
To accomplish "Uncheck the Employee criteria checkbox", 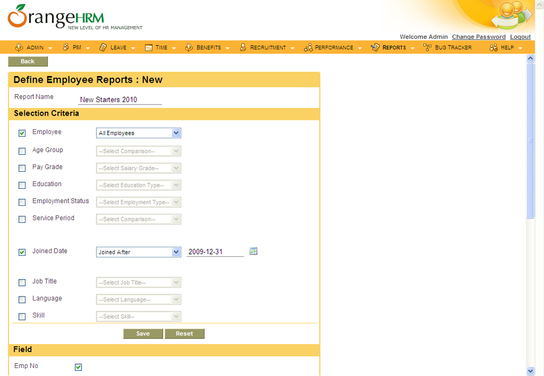I will tap(22, 133).
